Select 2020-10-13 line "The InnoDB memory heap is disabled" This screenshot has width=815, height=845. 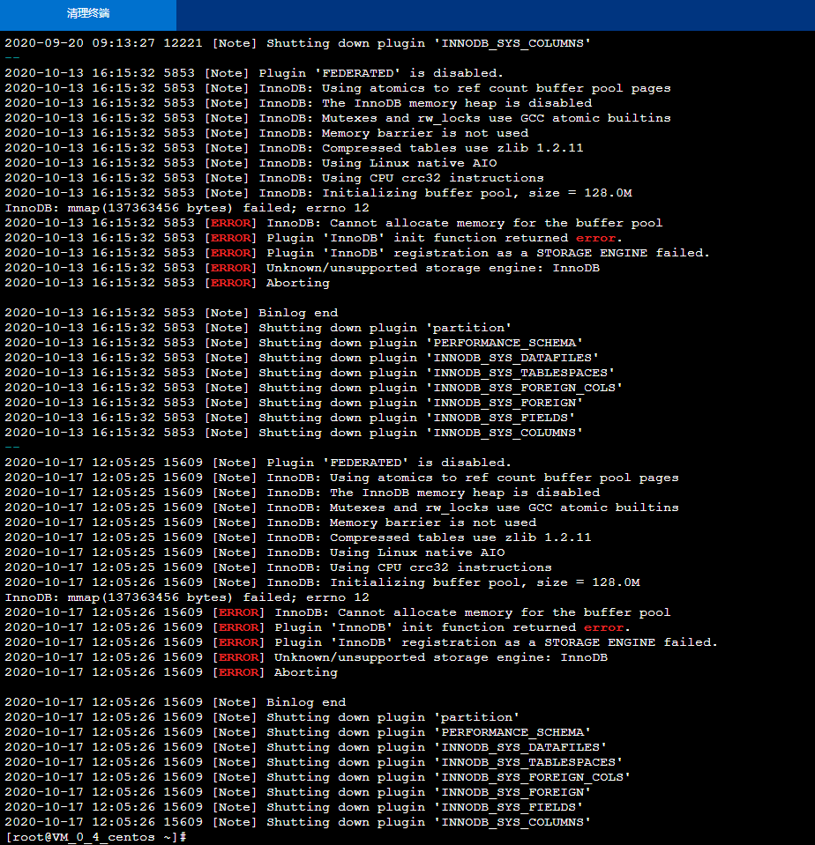[x=298, y=103]
